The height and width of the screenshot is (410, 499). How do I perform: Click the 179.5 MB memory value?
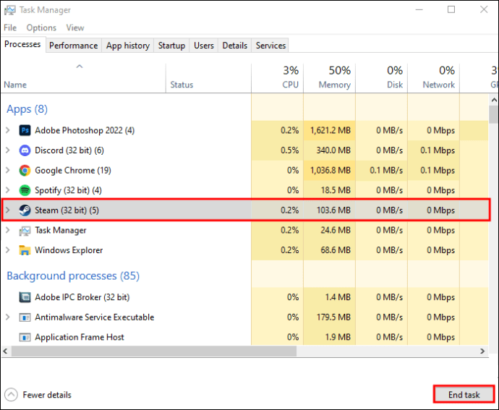(333, 317)
